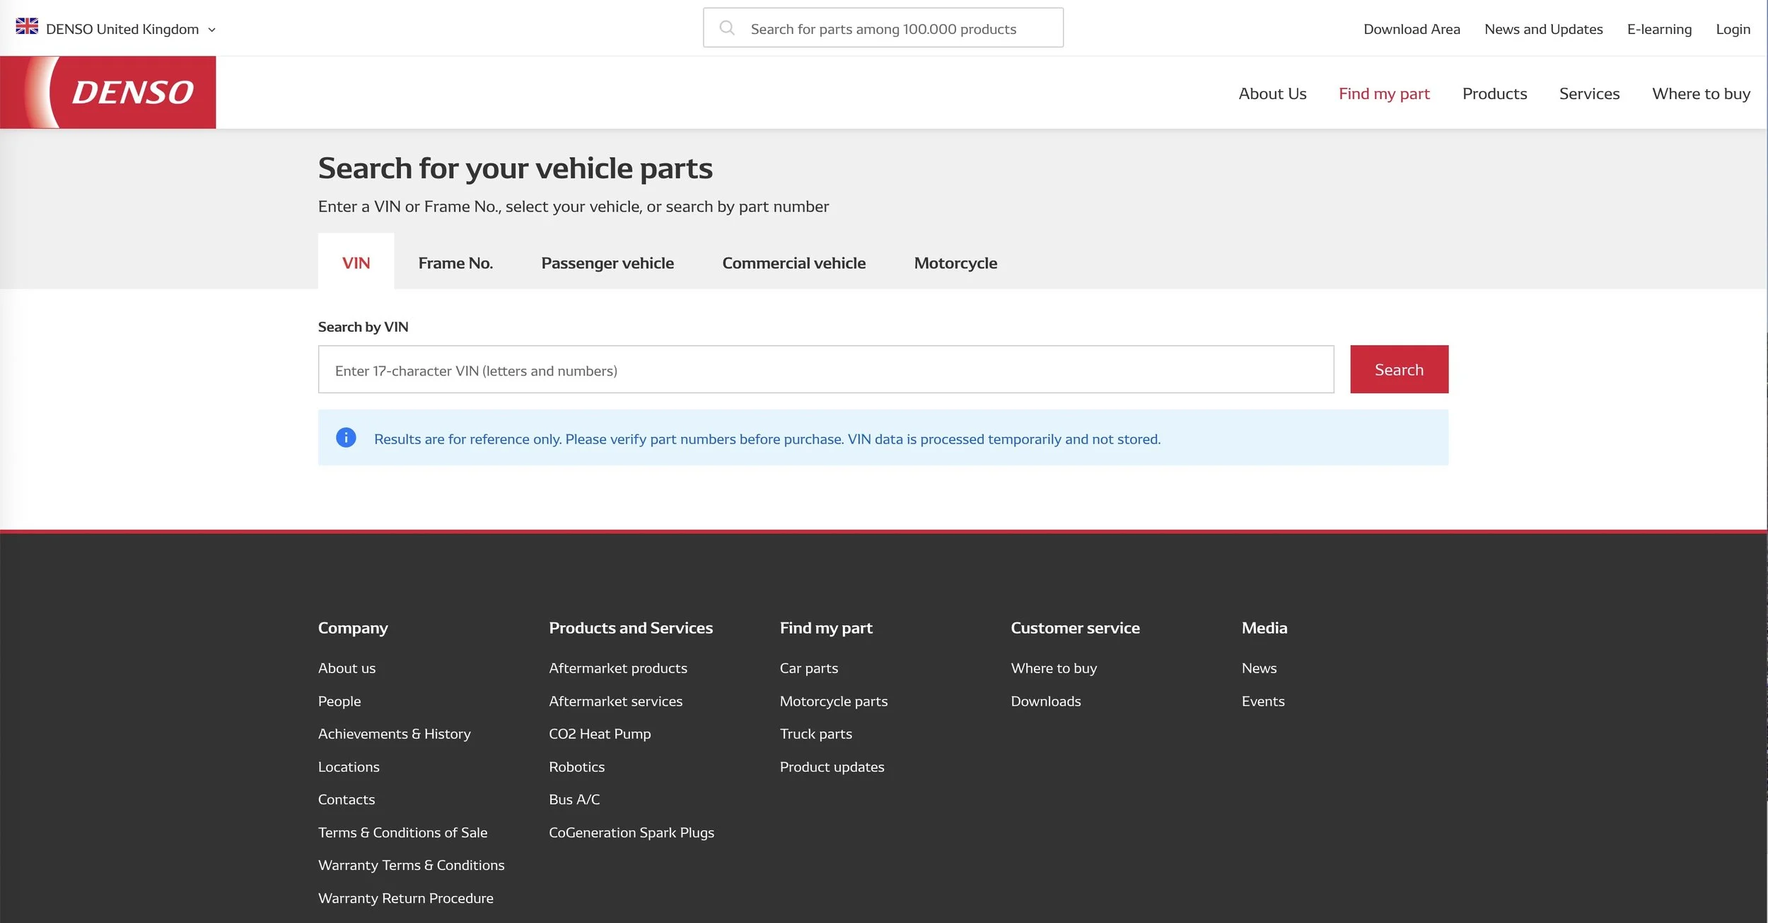Open the Download Area page

point(1410,29)
